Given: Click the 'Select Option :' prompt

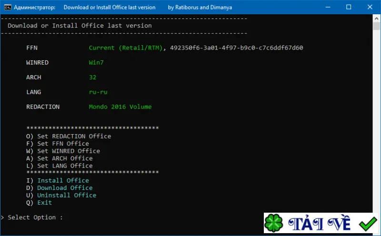Looking at the screenshot, I should [35, 217].
